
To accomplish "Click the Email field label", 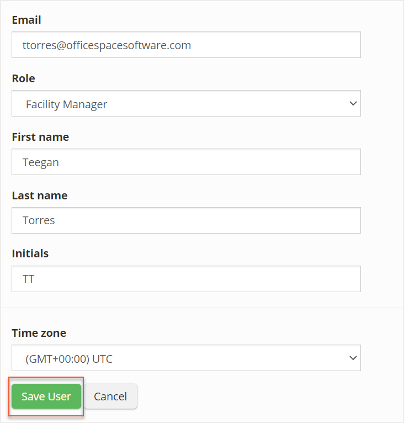I will (x=26, y=20).
